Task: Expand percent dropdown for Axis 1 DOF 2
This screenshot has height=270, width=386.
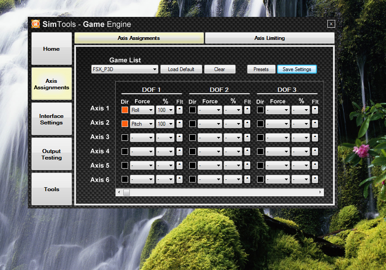Action: [x=233, y=110]
